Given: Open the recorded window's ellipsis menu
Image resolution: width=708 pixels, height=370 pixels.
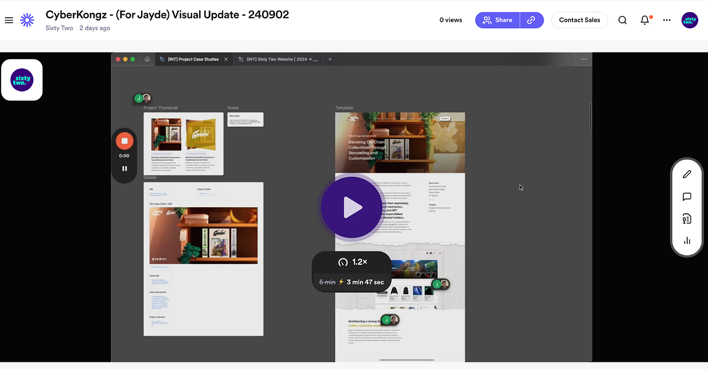Looking at the screenshot, I should point(584,59).
